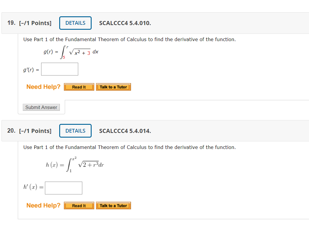Click the Need Help? label on question 19
The image size is (309, 230).
(43, 87)
